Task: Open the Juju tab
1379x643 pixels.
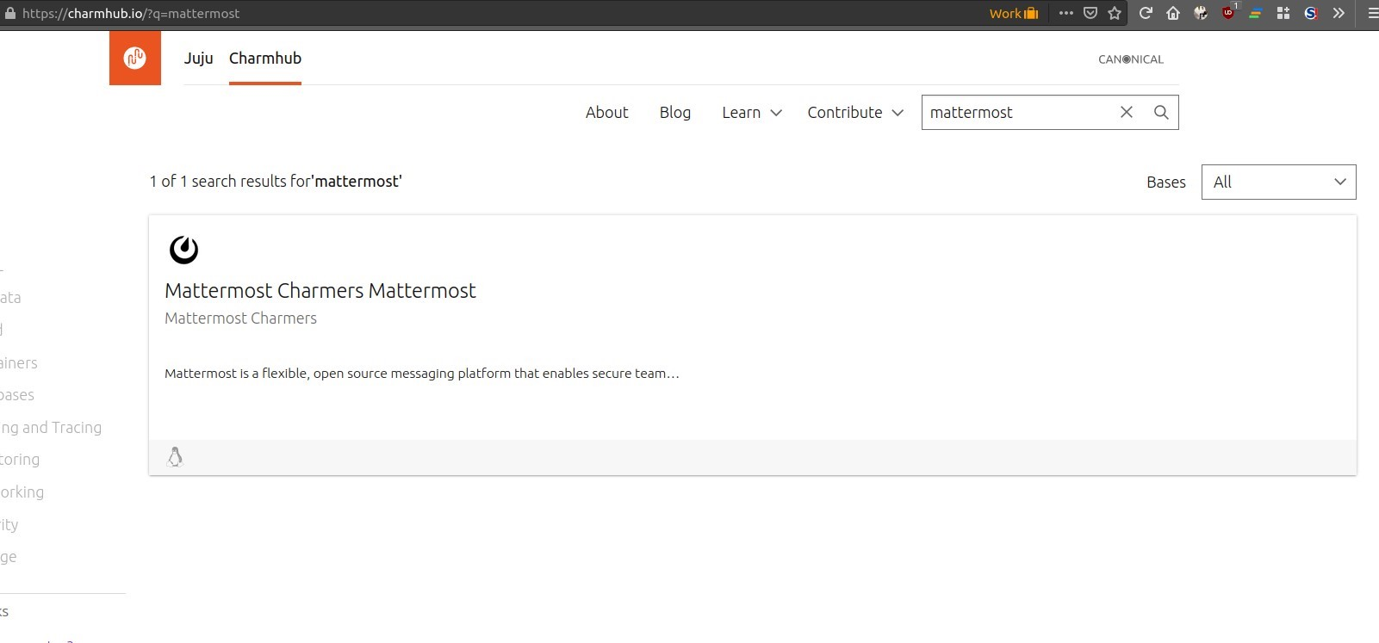Action: [198, 58]
